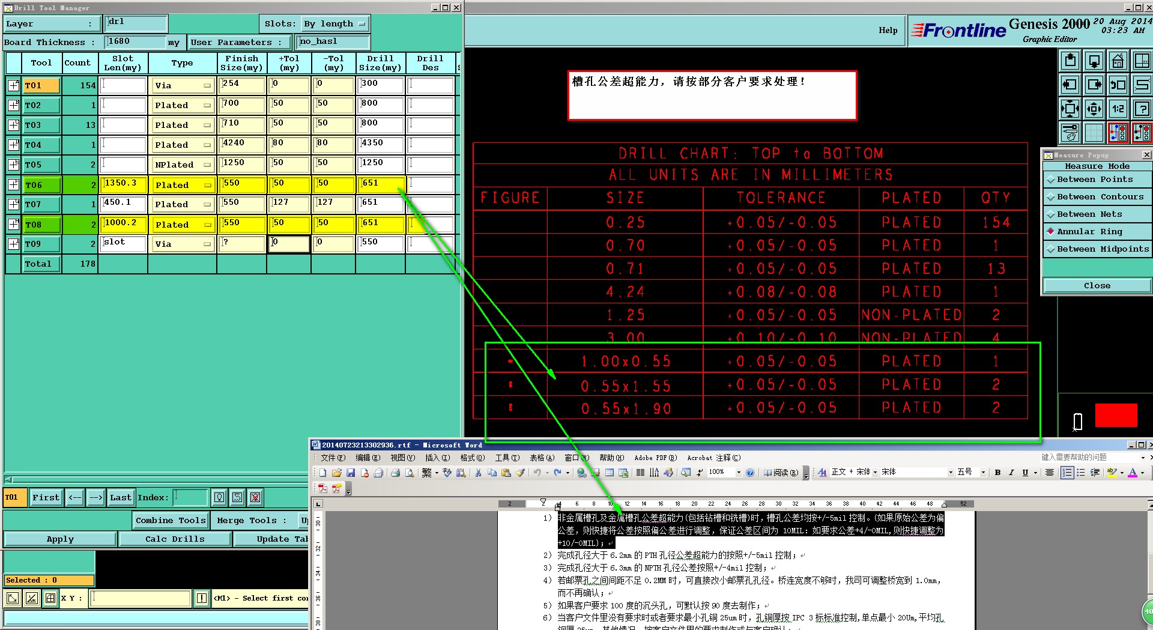Open the Type dropdown for tool T06
The image size is (1153, 630).
pyautogui.click(x=183, y=185)
